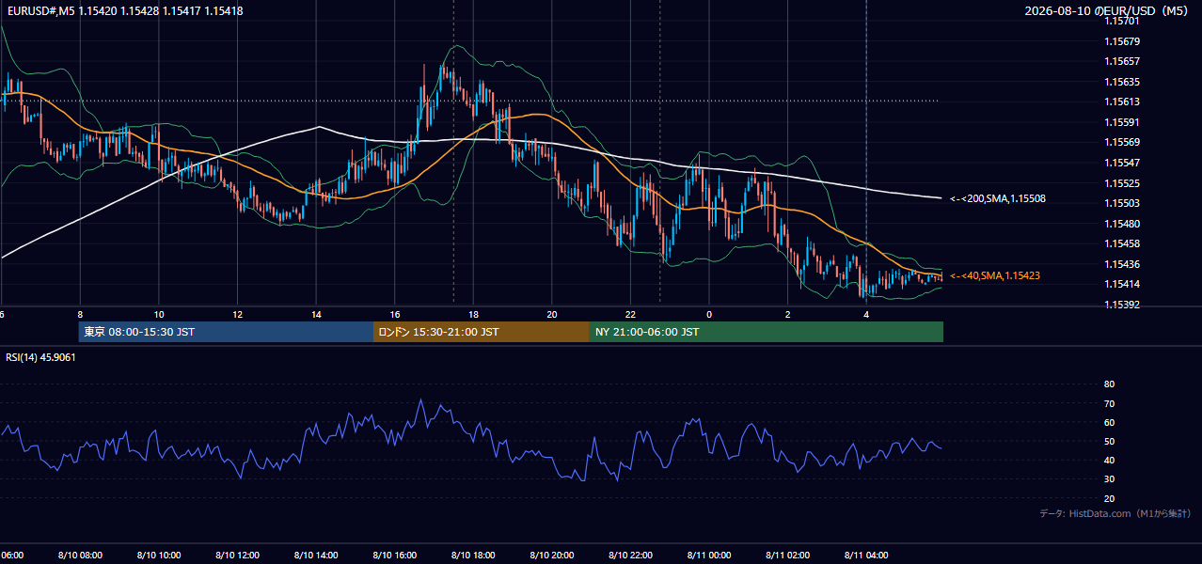Click the NY 21:00-06:00 JST session bar
The width and height of the screenshot is (1202, 564).
767,332
